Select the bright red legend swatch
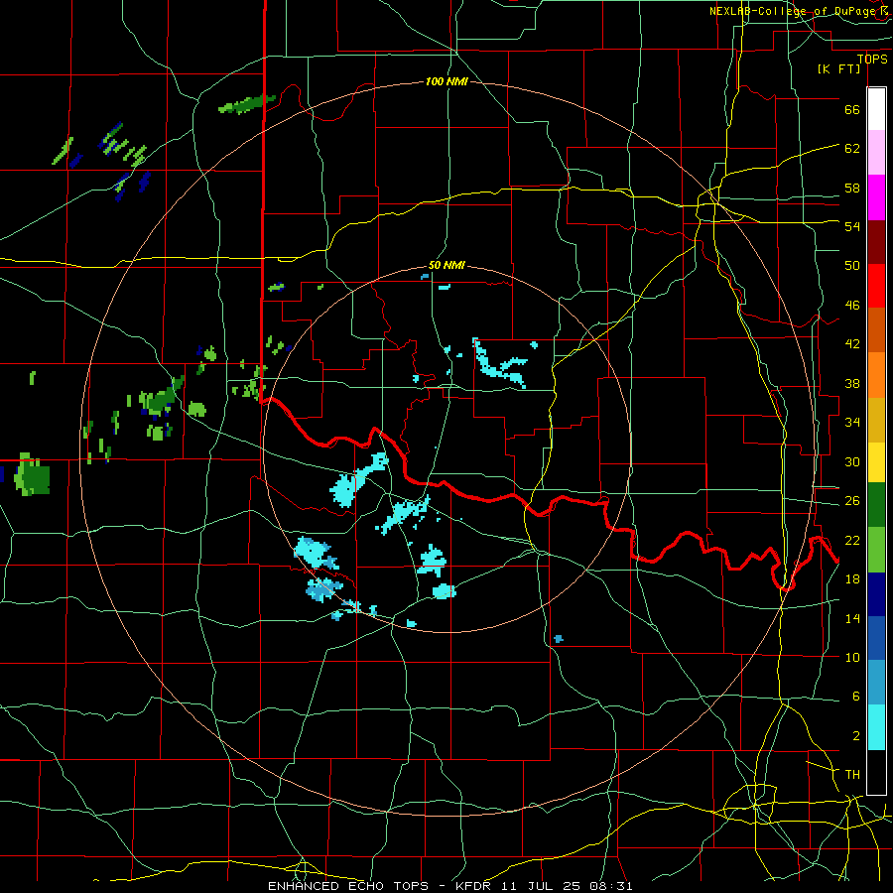893x893 pixels. (876, 286)
